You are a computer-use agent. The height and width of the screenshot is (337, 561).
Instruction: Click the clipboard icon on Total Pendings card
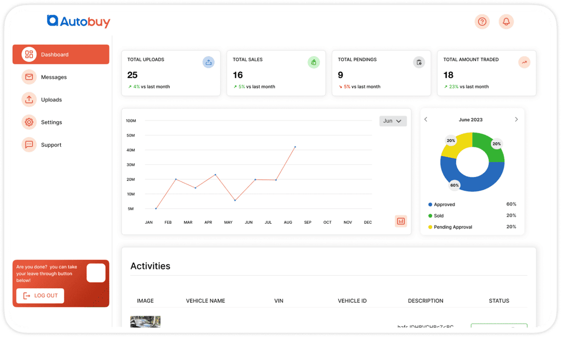click(419, 62)
